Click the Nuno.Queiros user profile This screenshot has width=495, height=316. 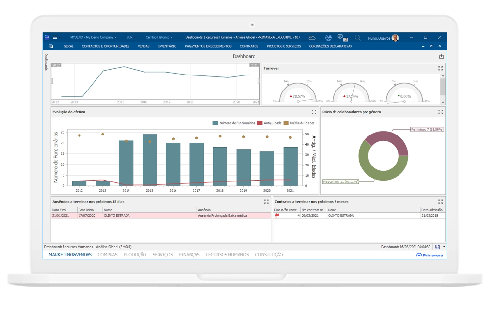coord(383,37)
